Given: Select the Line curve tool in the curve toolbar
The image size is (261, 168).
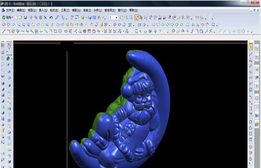Looking at the screenshot, I should pos(4,31).
